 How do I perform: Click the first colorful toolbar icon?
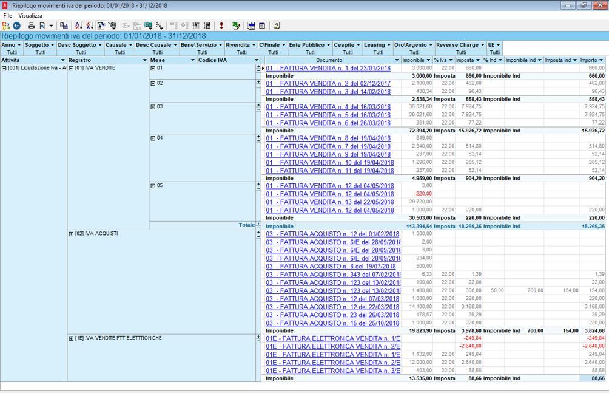point(6,26)
